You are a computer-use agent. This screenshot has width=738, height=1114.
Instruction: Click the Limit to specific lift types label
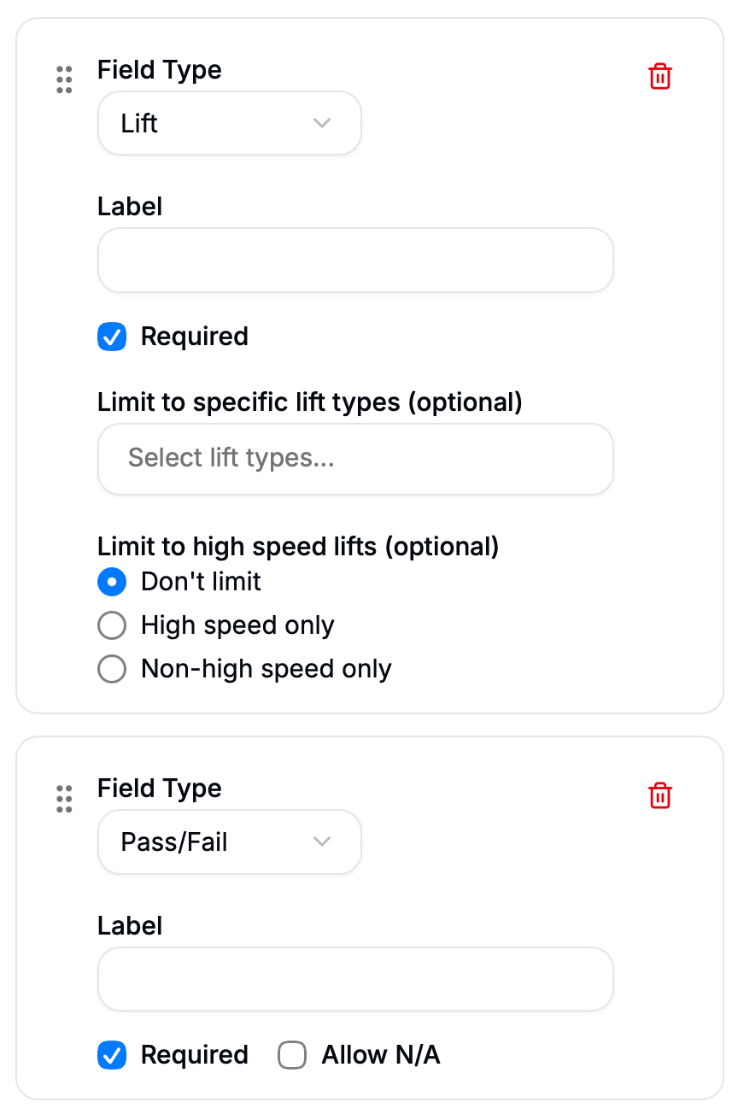tap(310, 402)
